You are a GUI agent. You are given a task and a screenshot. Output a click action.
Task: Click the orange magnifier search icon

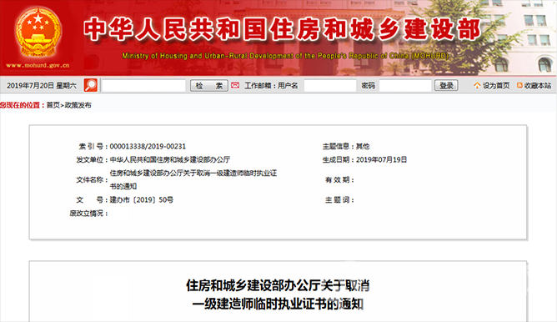(91, 85)
